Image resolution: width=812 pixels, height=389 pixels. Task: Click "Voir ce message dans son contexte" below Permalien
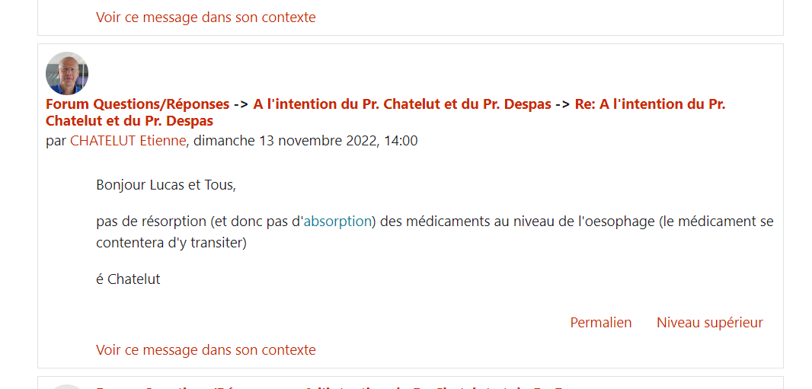click(206, 350)
